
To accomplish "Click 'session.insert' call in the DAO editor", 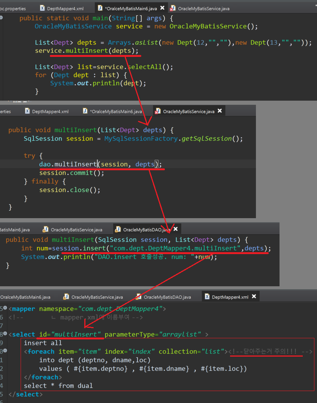I will point(79,248).
